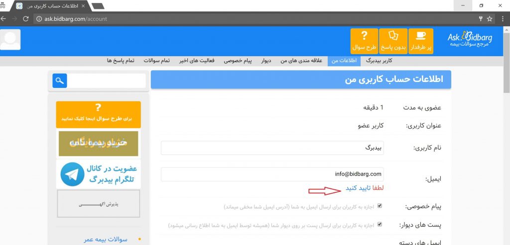This screenshot has width=510, height=245.
Task: Open the فعالیت های اخیر tab
Action: click(197, 61)
